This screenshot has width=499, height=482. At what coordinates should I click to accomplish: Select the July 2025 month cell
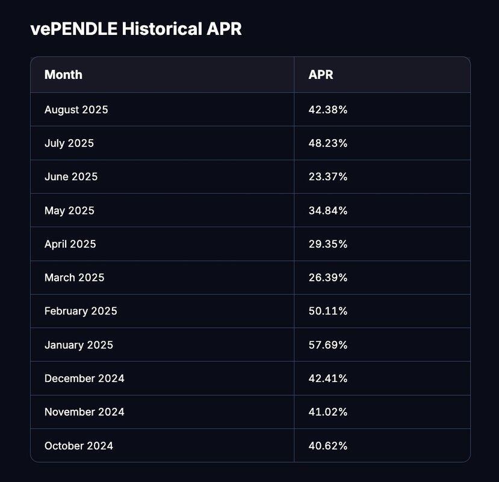(x=69, y=143)
